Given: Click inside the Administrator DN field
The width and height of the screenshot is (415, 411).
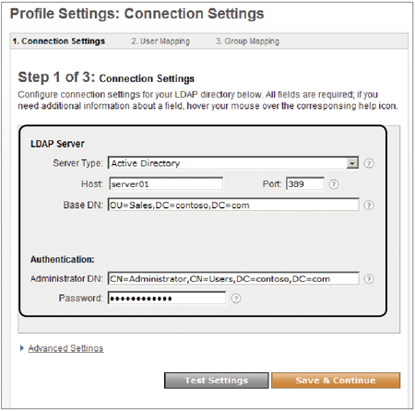Looking at the screenshot, I should 233,278.
